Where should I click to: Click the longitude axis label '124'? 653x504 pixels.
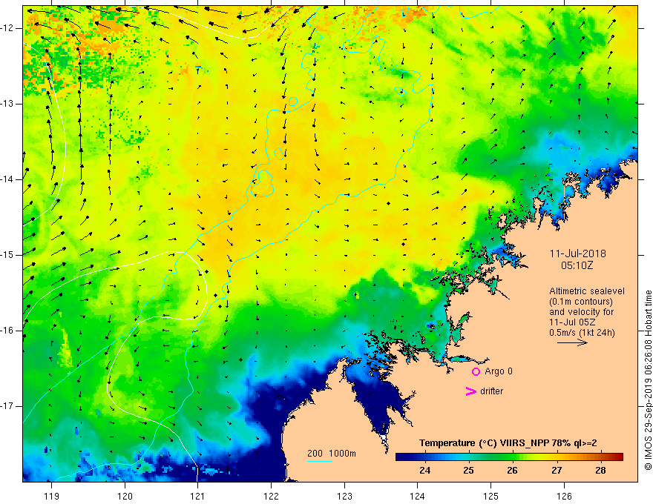coord(418,496)
